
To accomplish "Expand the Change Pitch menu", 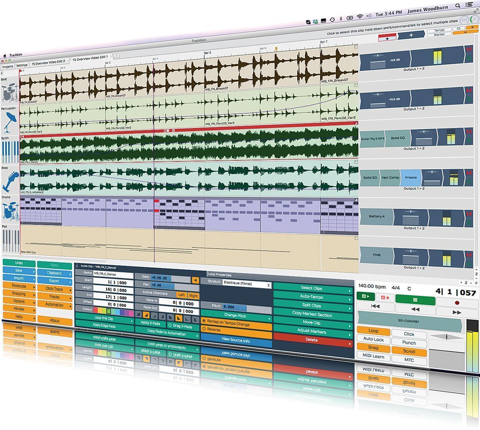I will (x=236, y=315).
